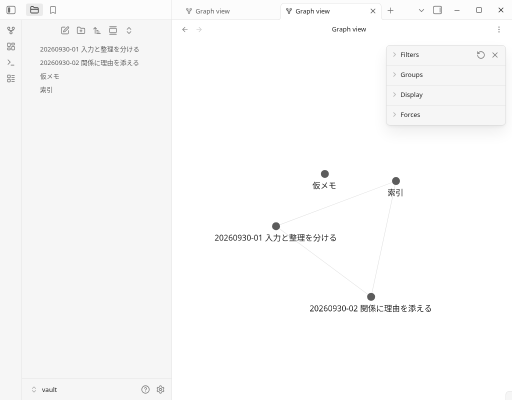
Task: Open the bookmarks tab icon
Action: point(53,10)
